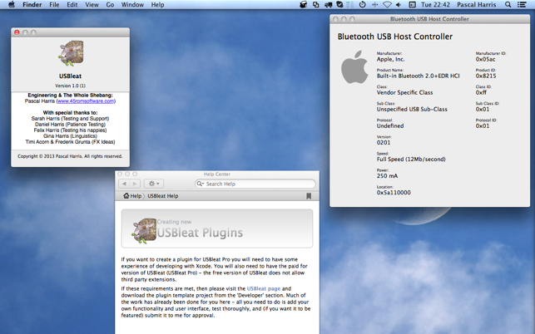
Task: Open the Help menu in menu bar
Action: [157, 5]
